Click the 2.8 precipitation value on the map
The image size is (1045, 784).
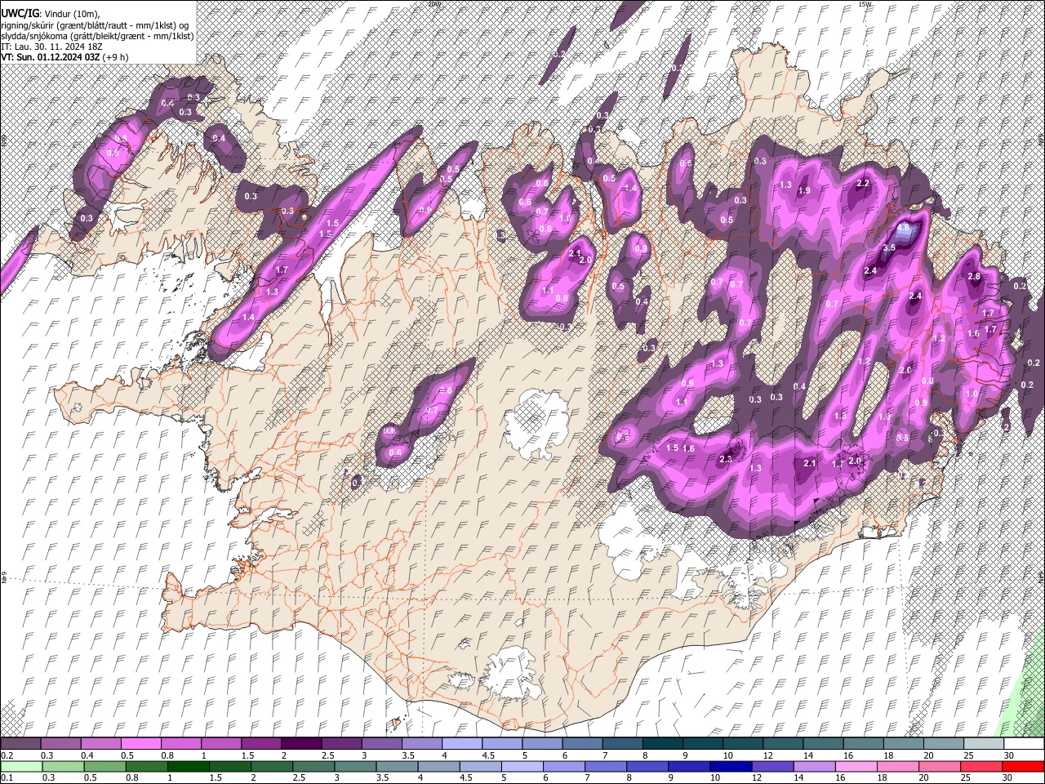[974, 277]
